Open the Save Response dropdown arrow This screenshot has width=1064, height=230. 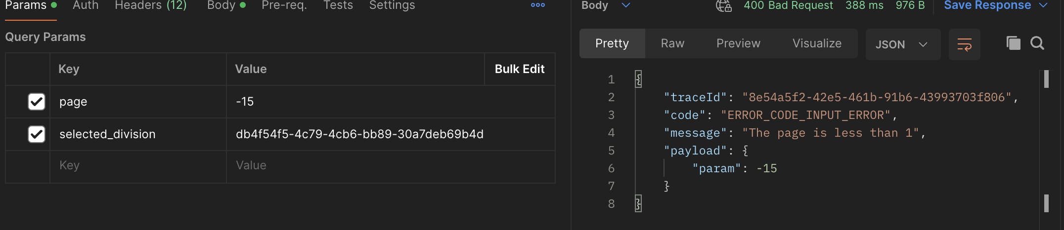[x=1043, y=5]
